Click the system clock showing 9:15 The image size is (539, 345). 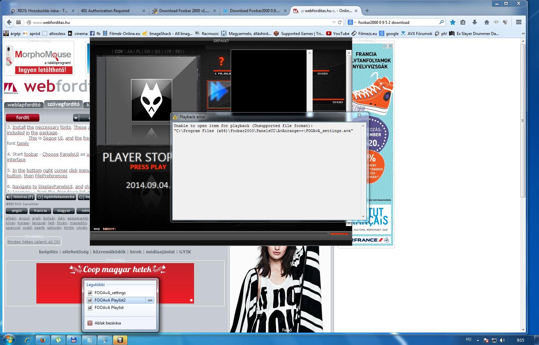tap(520, 340)
